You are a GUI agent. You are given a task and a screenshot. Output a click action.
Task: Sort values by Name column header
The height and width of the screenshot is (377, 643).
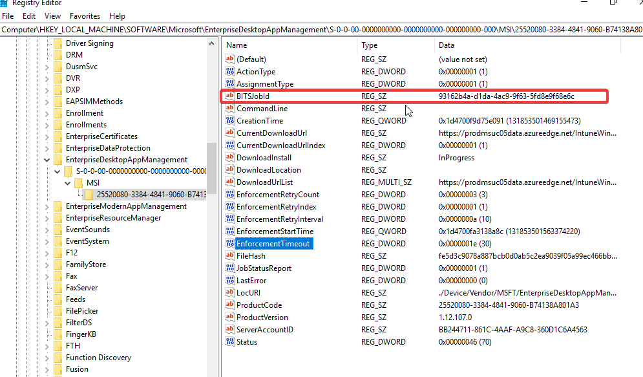coord(290,45)
